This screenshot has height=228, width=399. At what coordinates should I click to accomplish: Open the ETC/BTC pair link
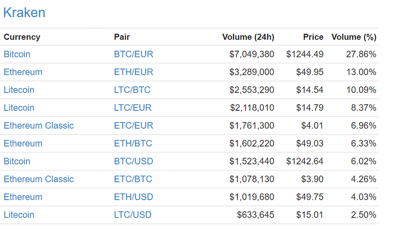coord(133,179)
